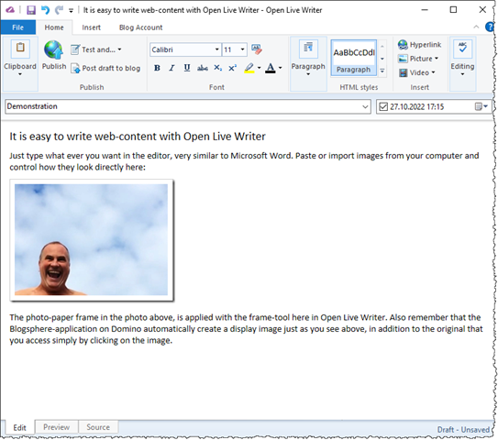Click the Open Live Writer app icon
The height and width of the screenshot is (440, 498).
(10, 10)
